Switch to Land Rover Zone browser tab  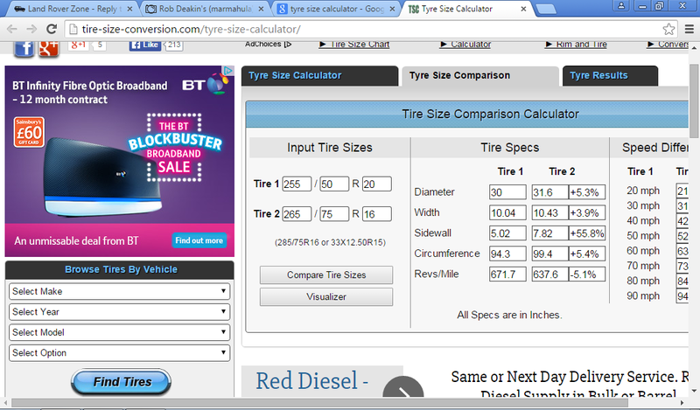click(72, 9)
